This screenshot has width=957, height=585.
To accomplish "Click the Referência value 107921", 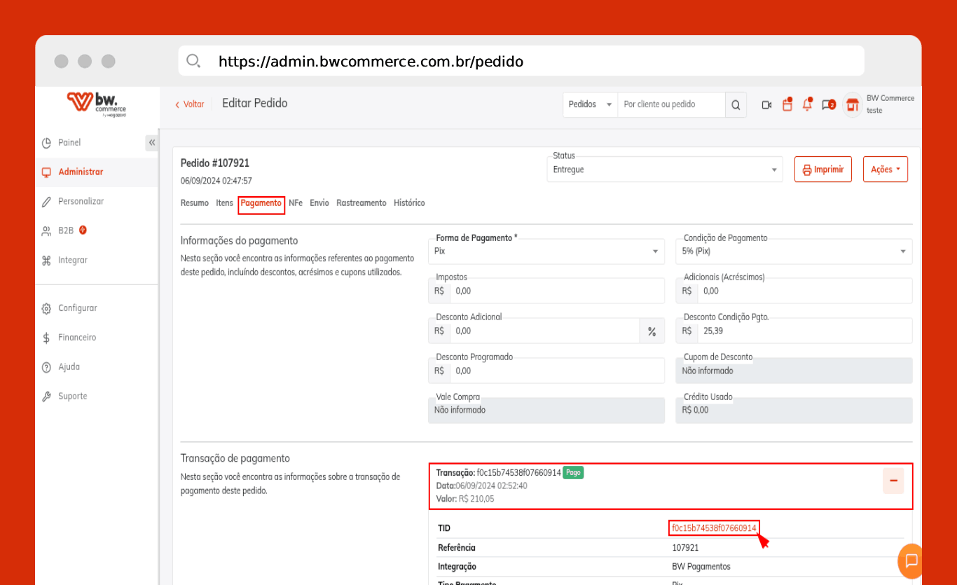I will [685, 548].
